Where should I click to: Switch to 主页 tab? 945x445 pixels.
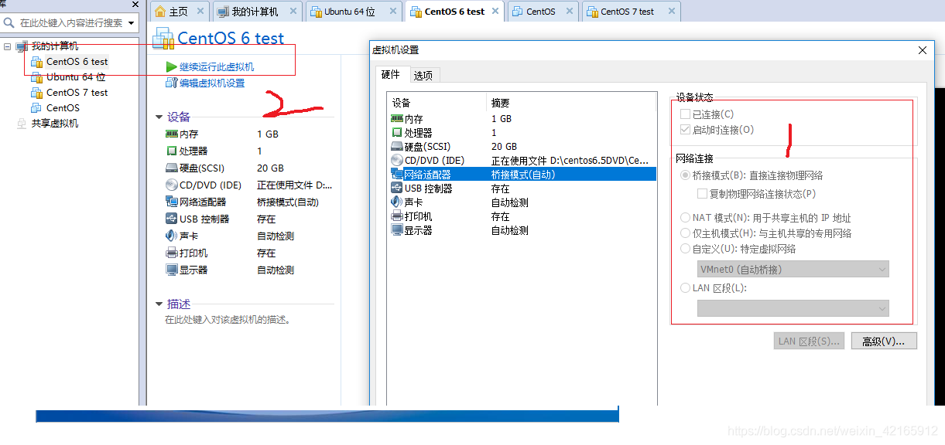point(179,12)
